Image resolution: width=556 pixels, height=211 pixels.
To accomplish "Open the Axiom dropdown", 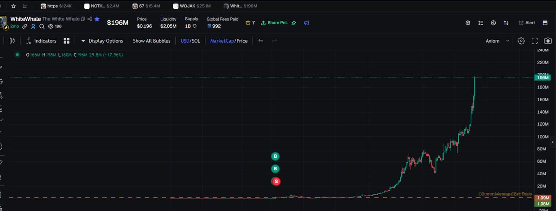I will tap(497, 41).
